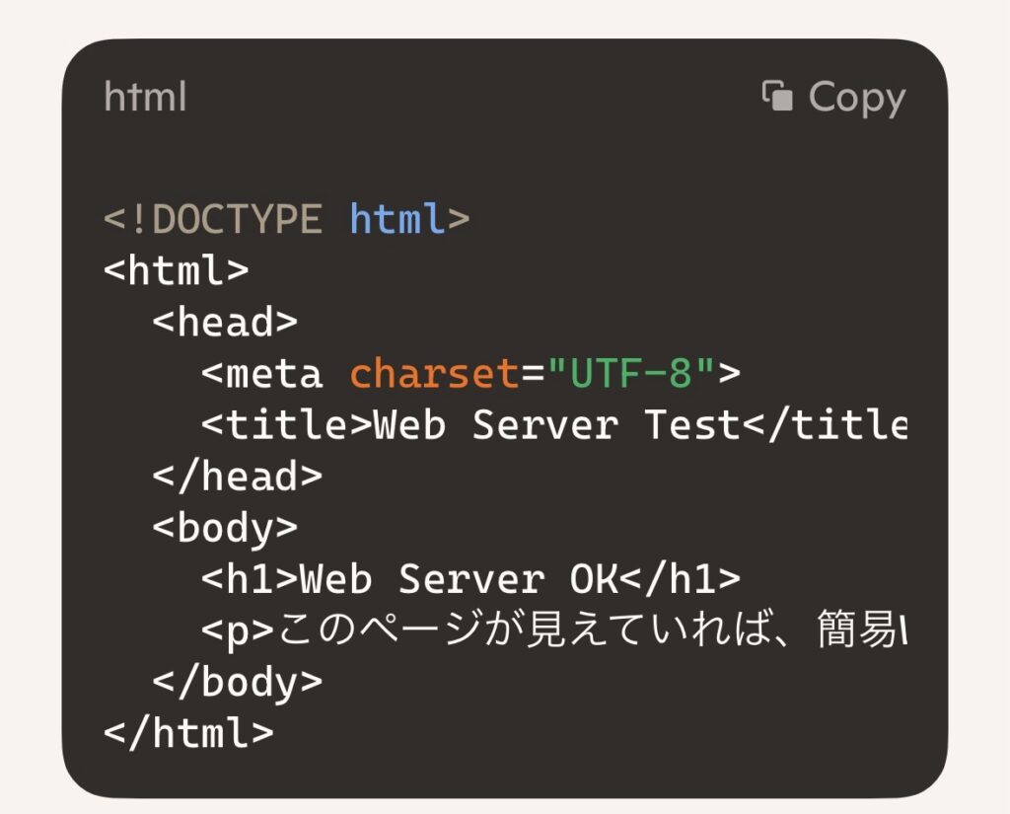Click the opening <p> tag
This screenshot has height=814, width=1010.
click(x=238, y=631)
